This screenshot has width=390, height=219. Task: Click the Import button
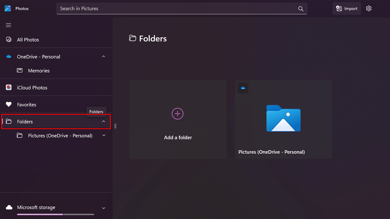347,9
